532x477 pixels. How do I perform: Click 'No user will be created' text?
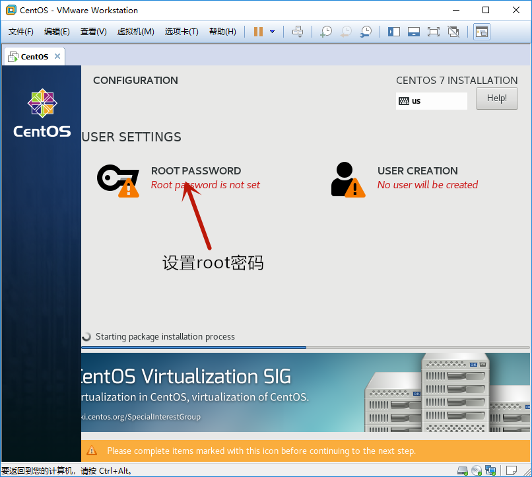tap(428, 185)
